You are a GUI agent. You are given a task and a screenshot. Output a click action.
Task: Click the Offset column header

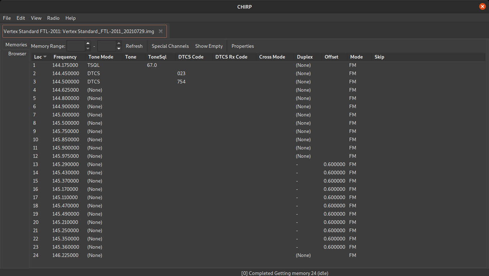(334, 57)
